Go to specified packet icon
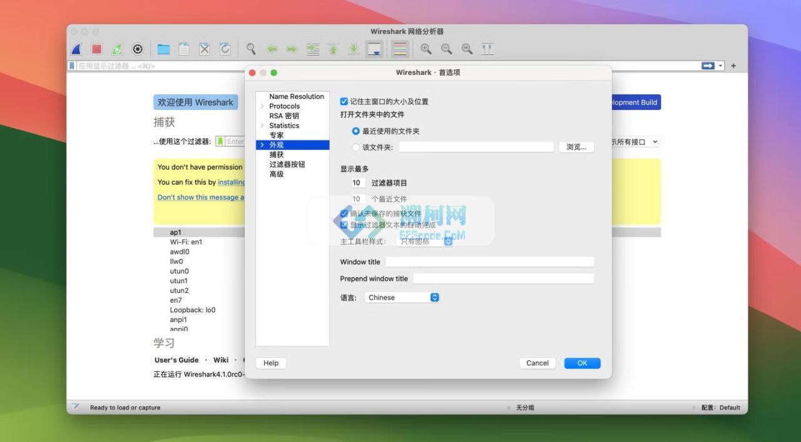 tap(312, 49)
